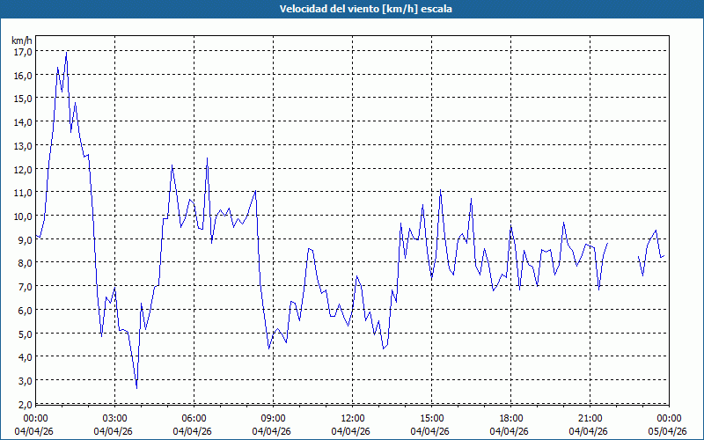This screenshot has height=440, width=704.
Task: Click the 5,0 y-axis tick label
Action: 23,334
